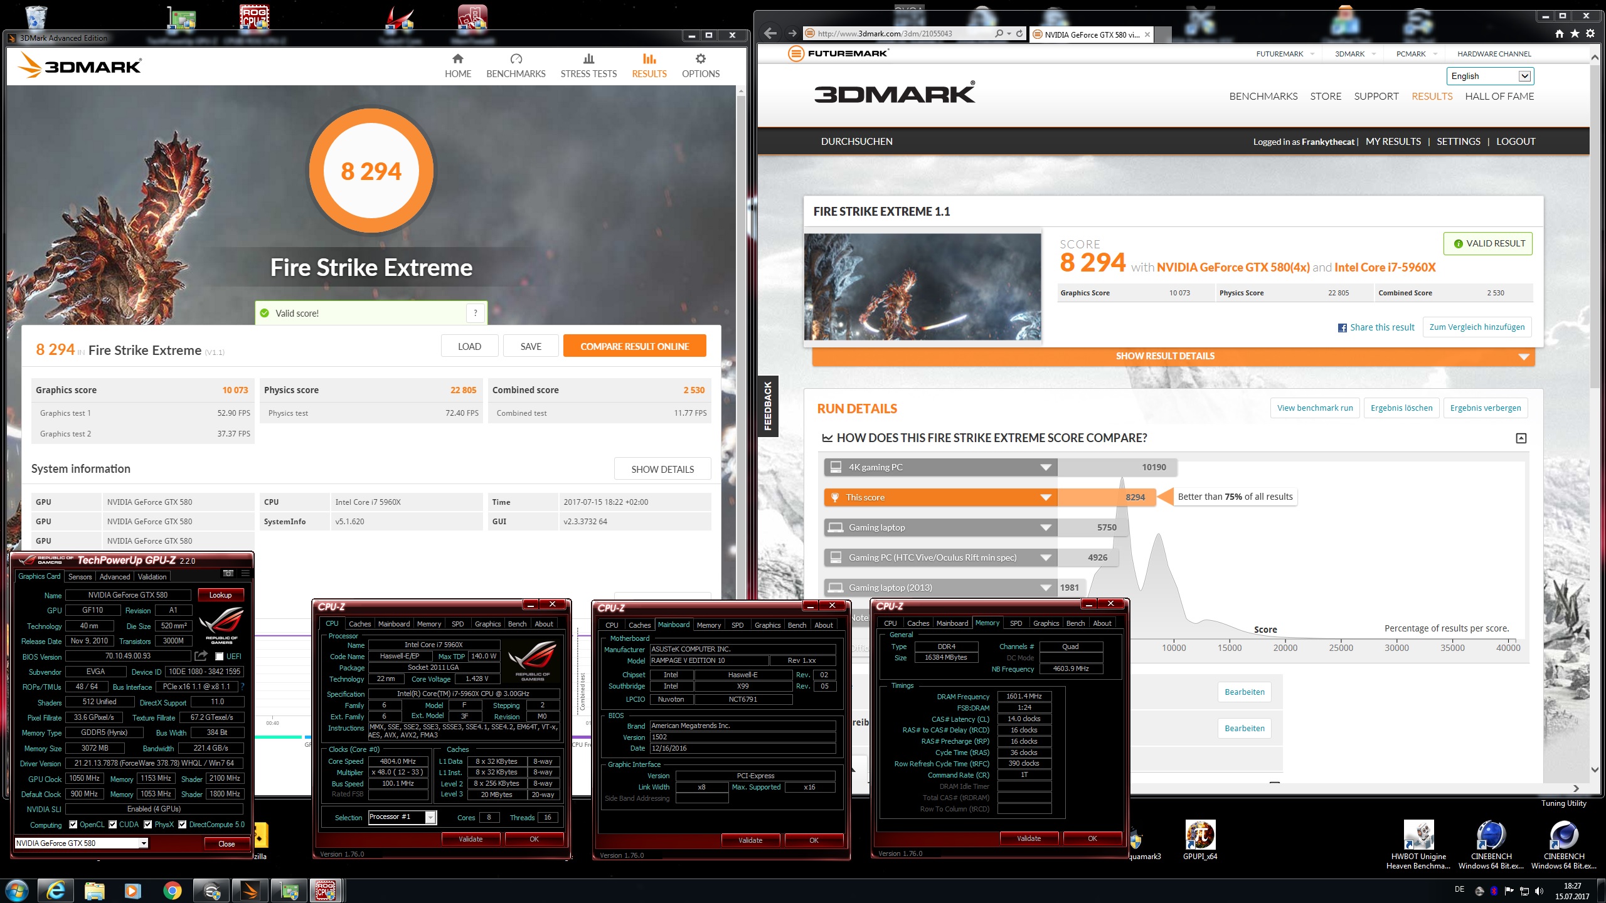
Task: Toggle the DirectCompute 5.0 checkbox
Action: click(x=183, y=825)
